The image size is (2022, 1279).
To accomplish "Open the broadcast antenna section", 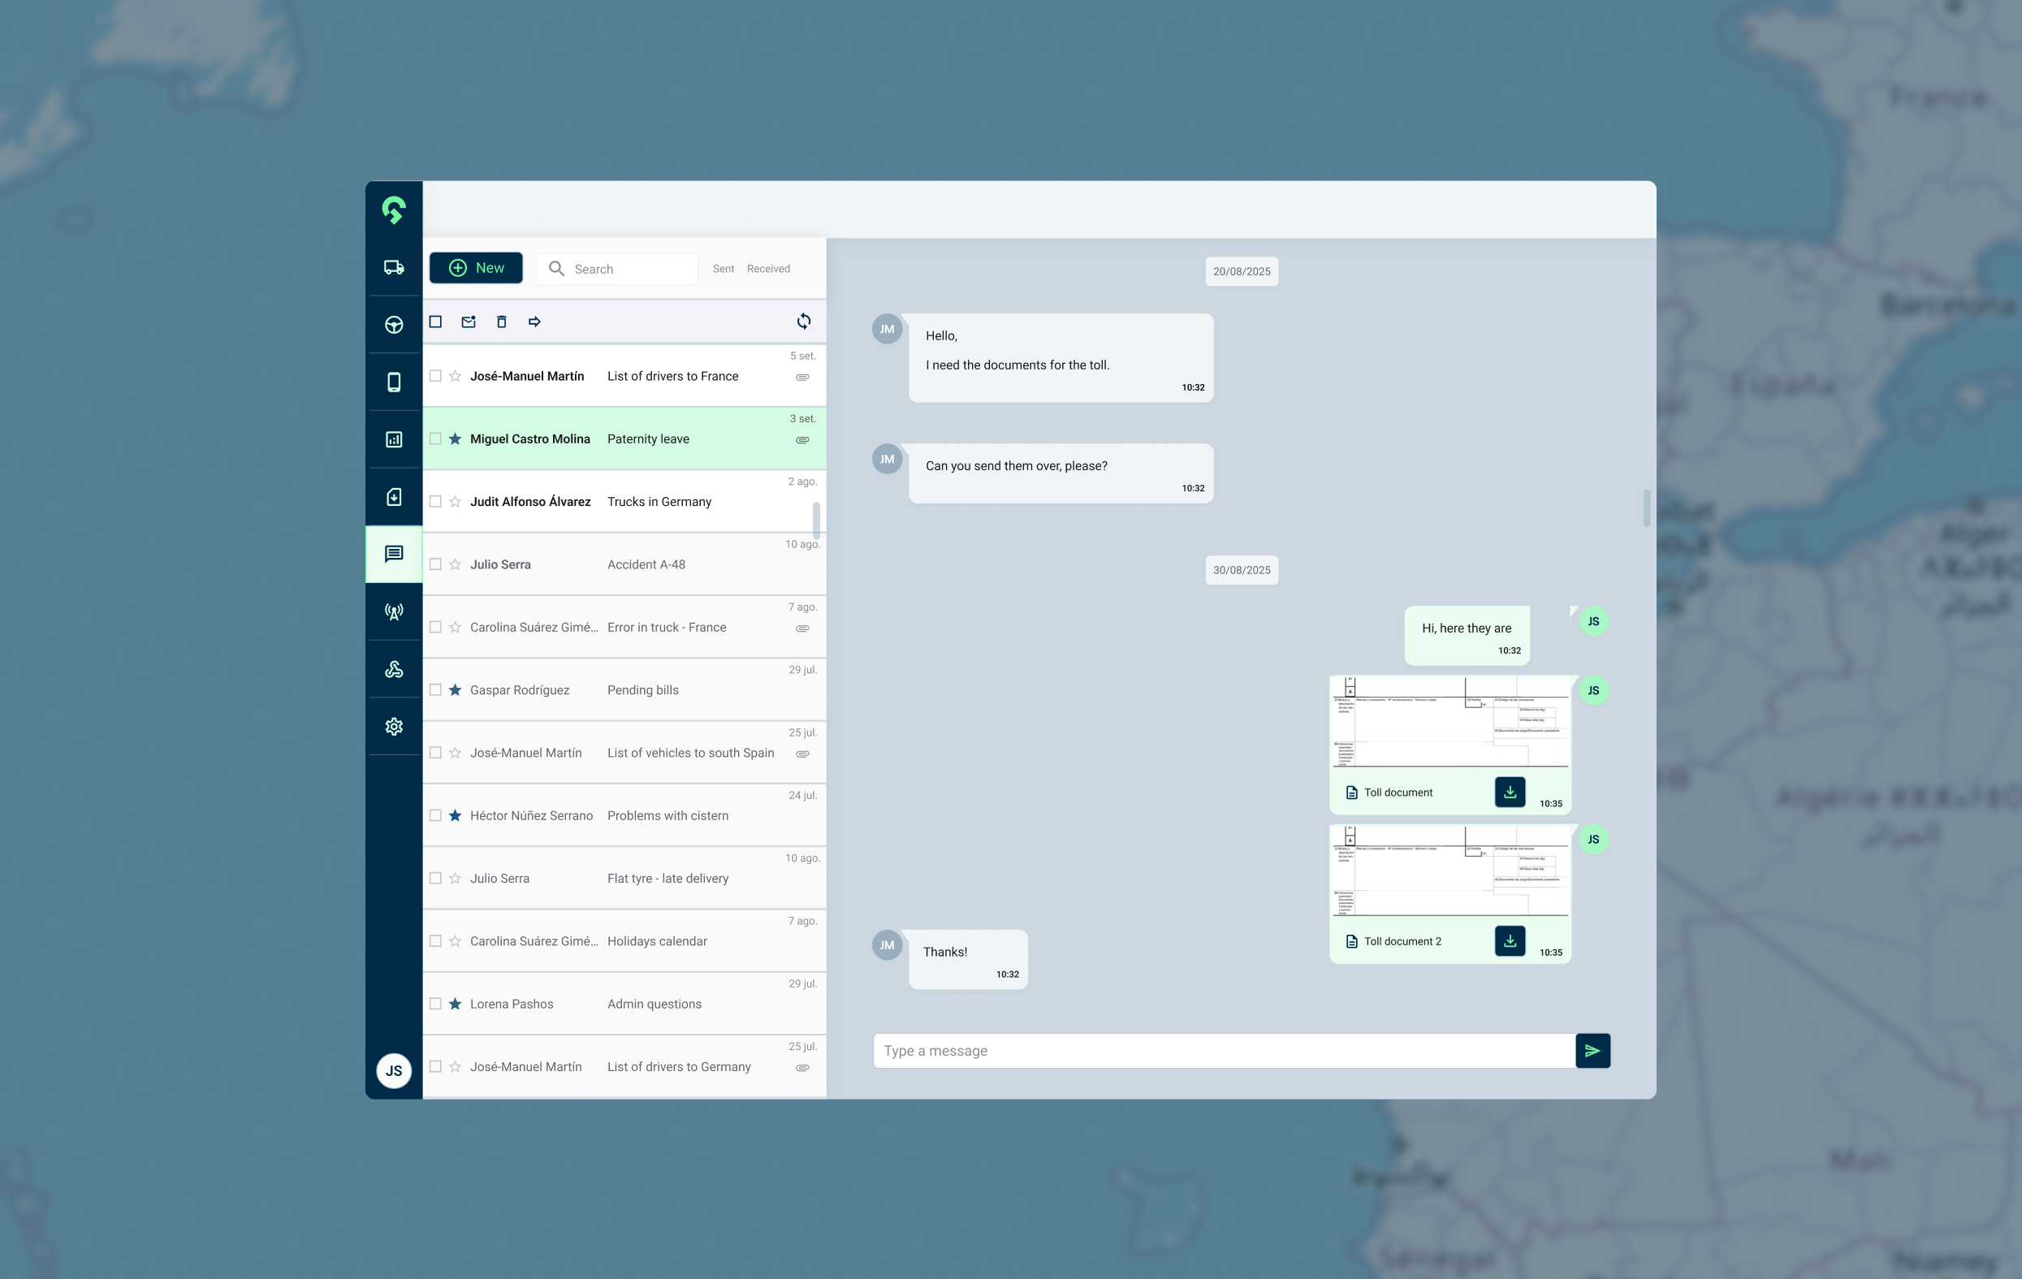I will (x=393, y=612).
